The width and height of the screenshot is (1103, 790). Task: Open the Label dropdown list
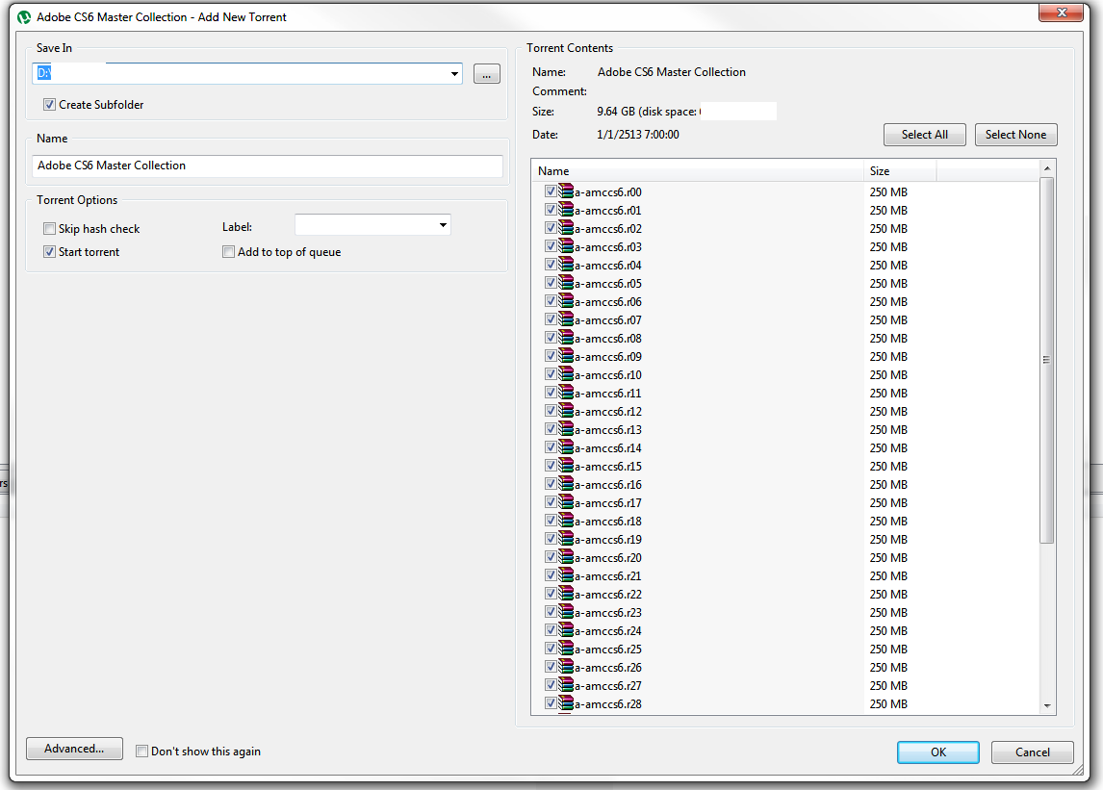[x=443, y=225]
